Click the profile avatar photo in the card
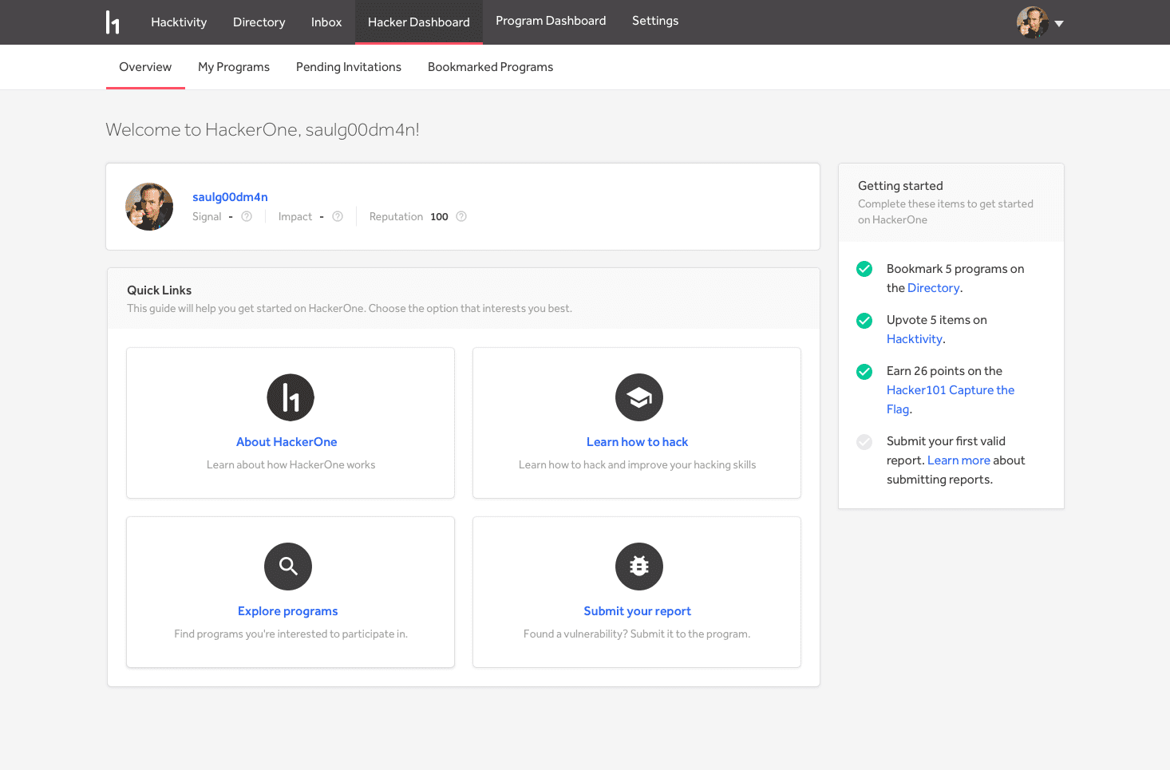The image size is (1170, 770). 149,207
